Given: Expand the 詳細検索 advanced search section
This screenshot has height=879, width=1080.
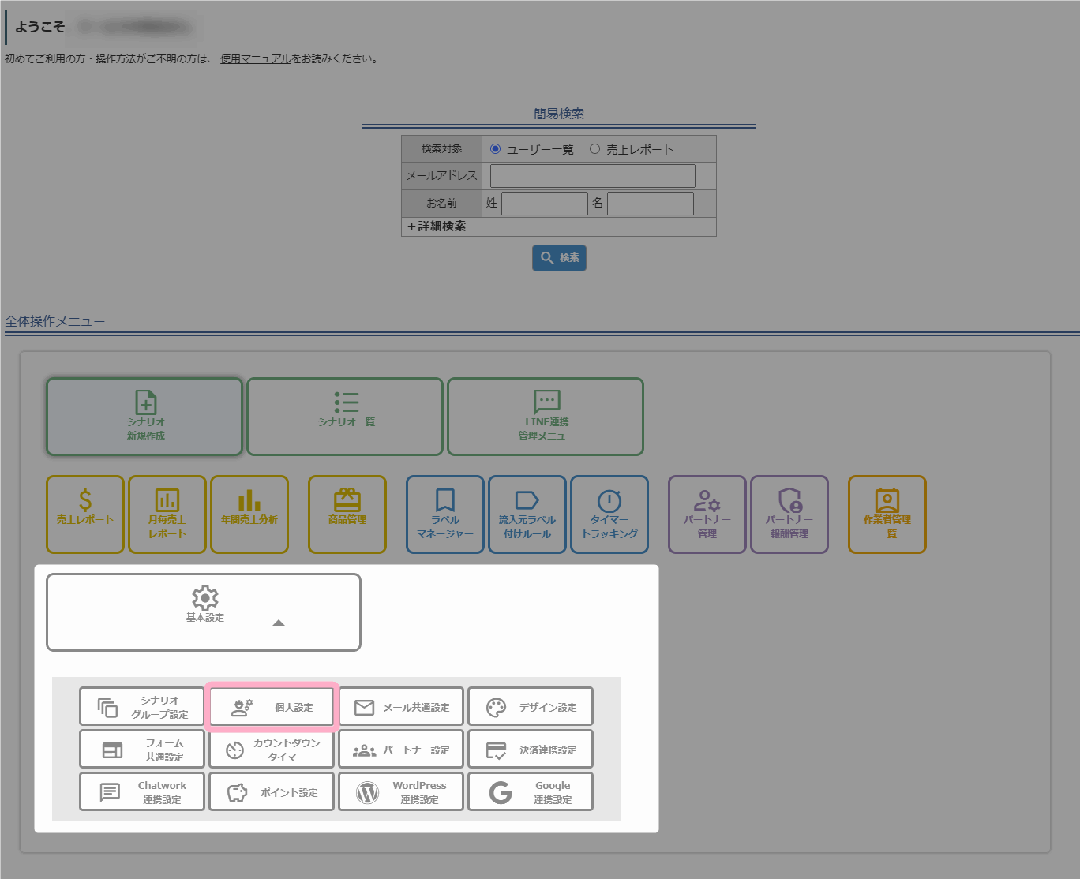Looking at the screenshot, I should (437, 226).
